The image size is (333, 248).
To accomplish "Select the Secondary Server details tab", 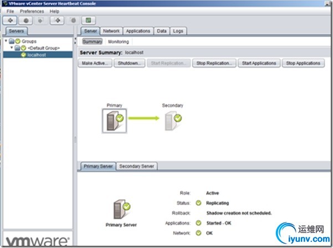I will click(136, 166).
